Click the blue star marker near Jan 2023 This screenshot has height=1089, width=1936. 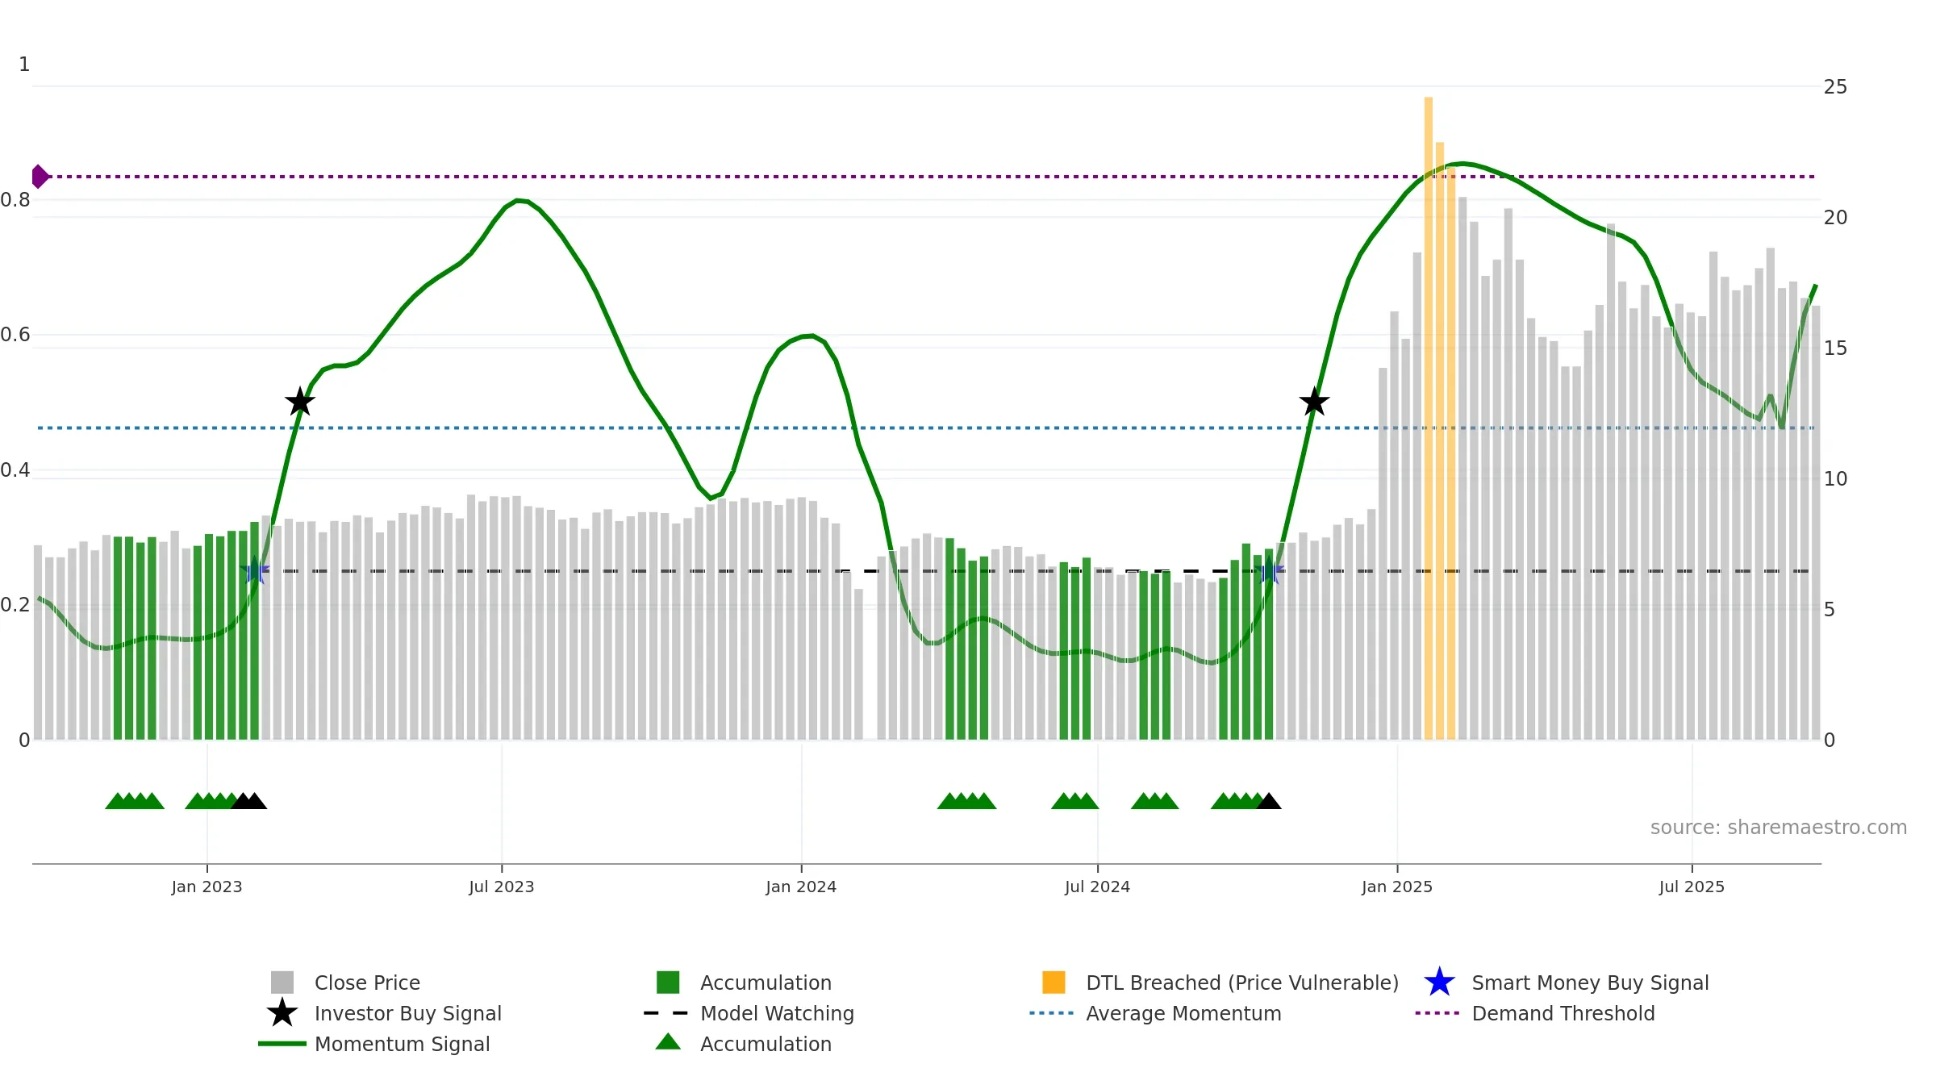[254, 571]
